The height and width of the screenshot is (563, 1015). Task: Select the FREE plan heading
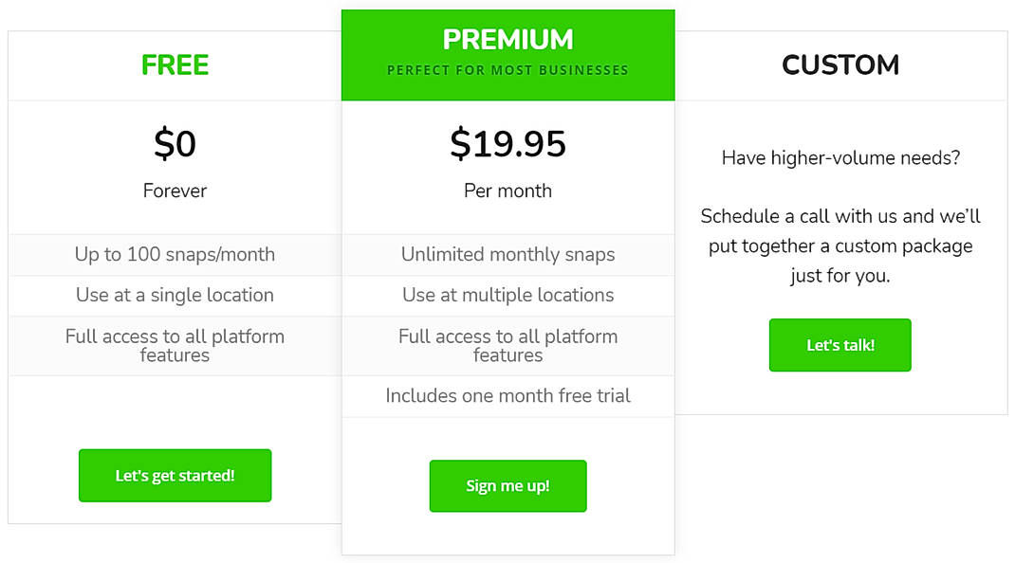(175, 64)
